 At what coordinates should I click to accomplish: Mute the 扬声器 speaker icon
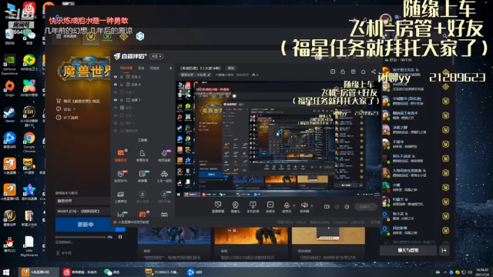click(304, 205)
